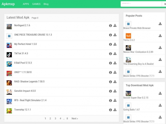166x124 pixels.
Task: Go to page 4
Action: pyautogui.click(x=60, y=118)
